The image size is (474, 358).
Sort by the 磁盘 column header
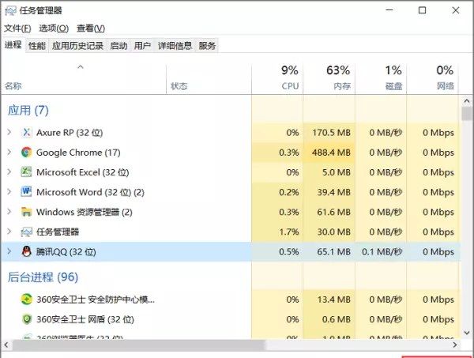tap(381, 79)
